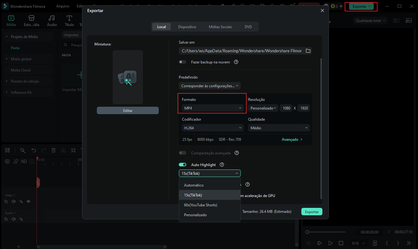Switch to the DVD export tab
This screenshot has height=249, width=418.
click(x=248, y=27)
